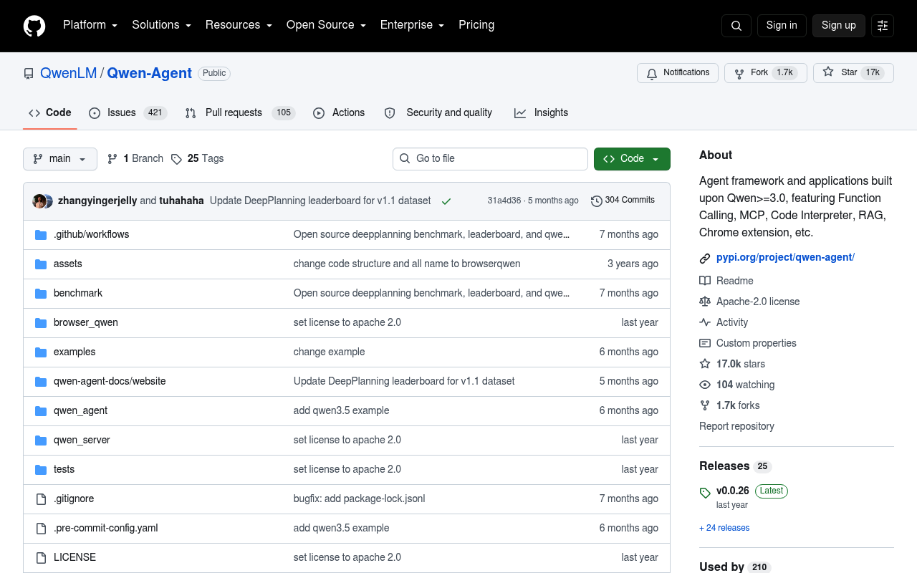View the 104 watching list
The width and height of the screenshot is (917, 573).
[737, 385]
